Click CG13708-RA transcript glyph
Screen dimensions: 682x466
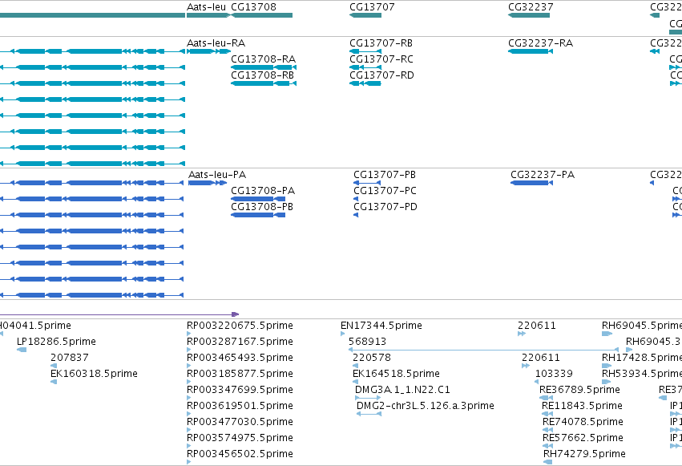coord(264,67)
